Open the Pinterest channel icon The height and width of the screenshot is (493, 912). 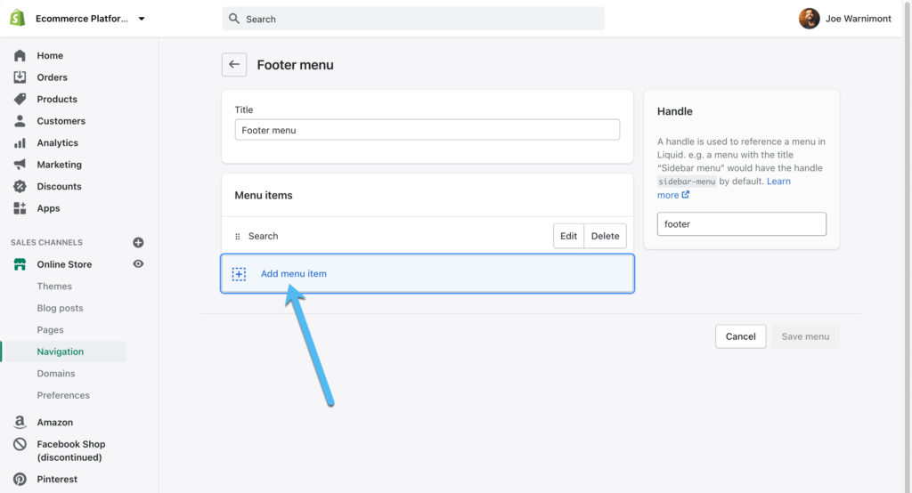20,479
